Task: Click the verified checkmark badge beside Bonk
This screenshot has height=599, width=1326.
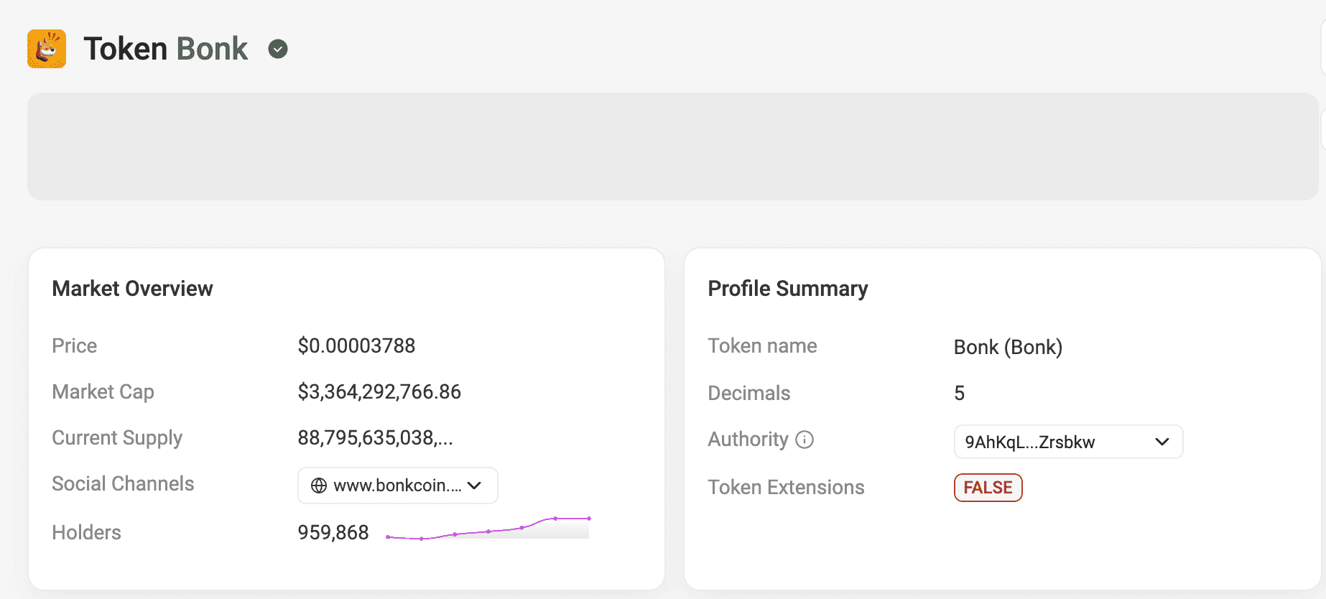Action: point(278,49)
